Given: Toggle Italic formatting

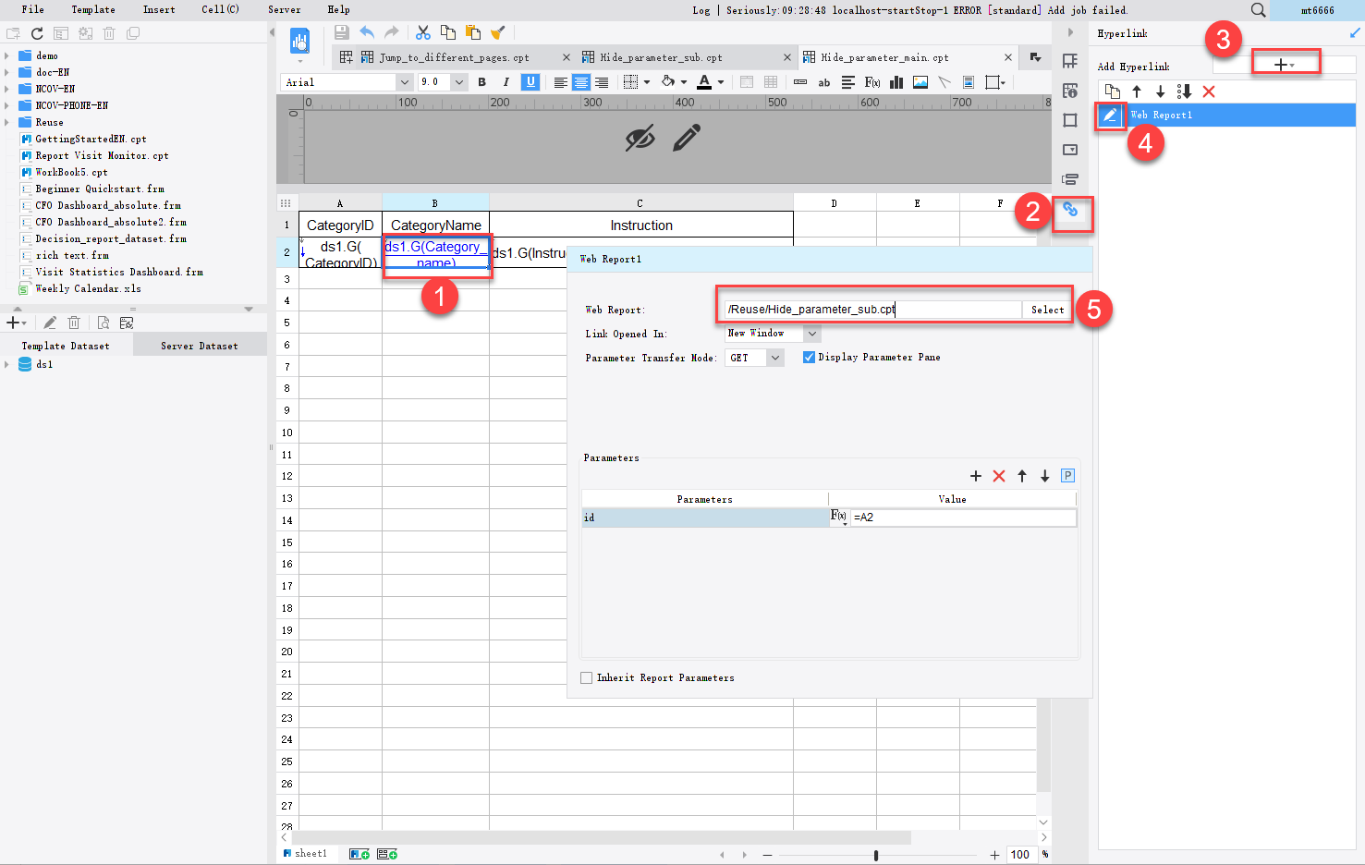Looking at the screenshot, I should 506,82.
